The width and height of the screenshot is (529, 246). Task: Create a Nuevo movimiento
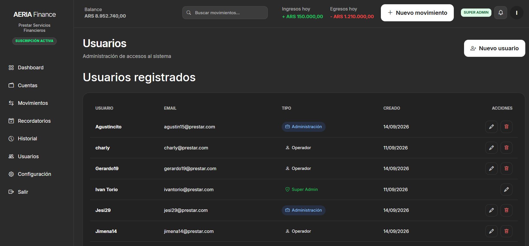(417, 13)
